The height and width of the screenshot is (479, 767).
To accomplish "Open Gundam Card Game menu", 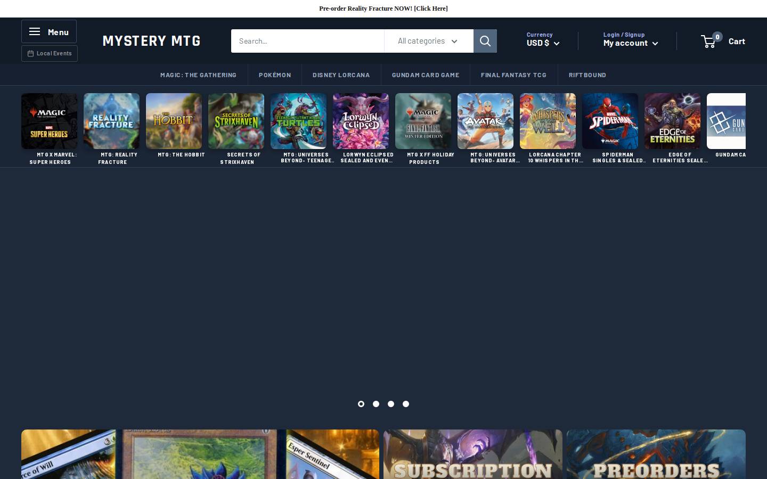I will coord(426,75).
